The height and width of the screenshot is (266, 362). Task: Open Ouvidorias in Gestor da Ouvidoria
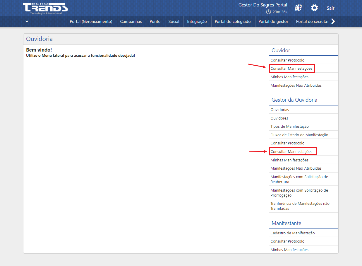pyautogui.click(x=279, y=110)
